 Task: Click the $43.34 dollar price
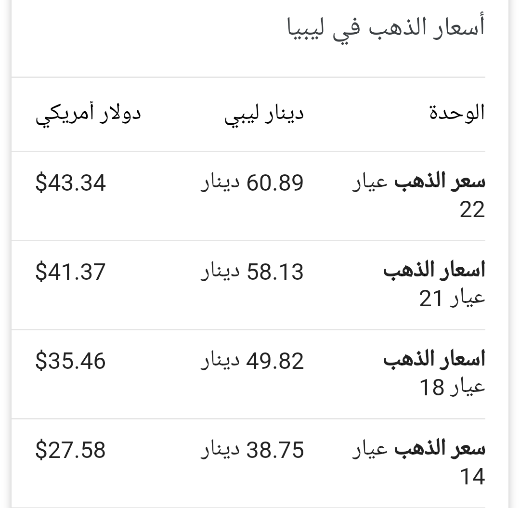pyautogui.click(x=71, y=182)
